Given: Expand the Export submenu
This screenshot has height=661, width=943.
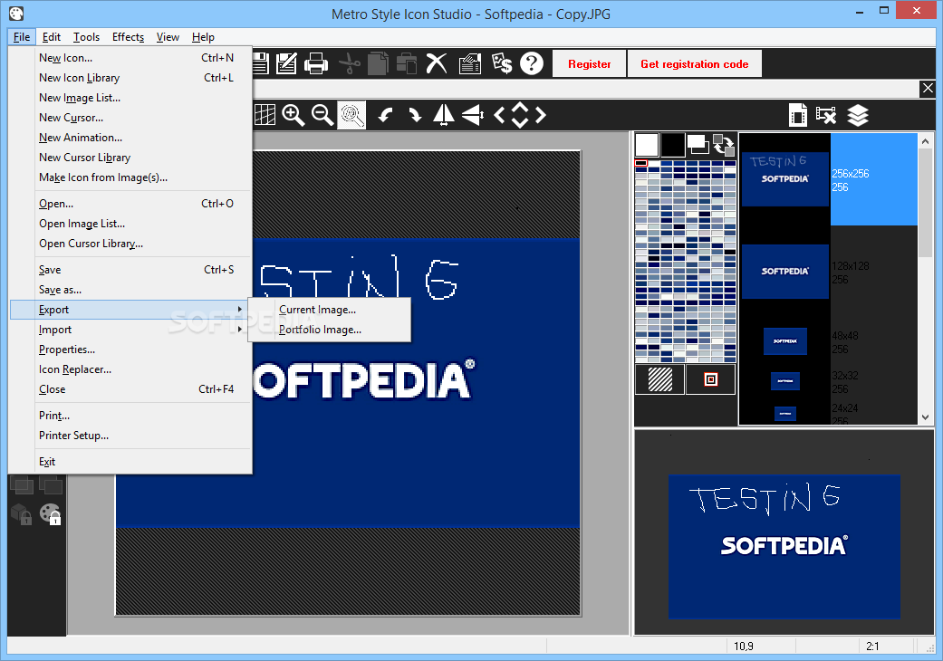Looking at the screenshot, I should (x=54, y=309).
